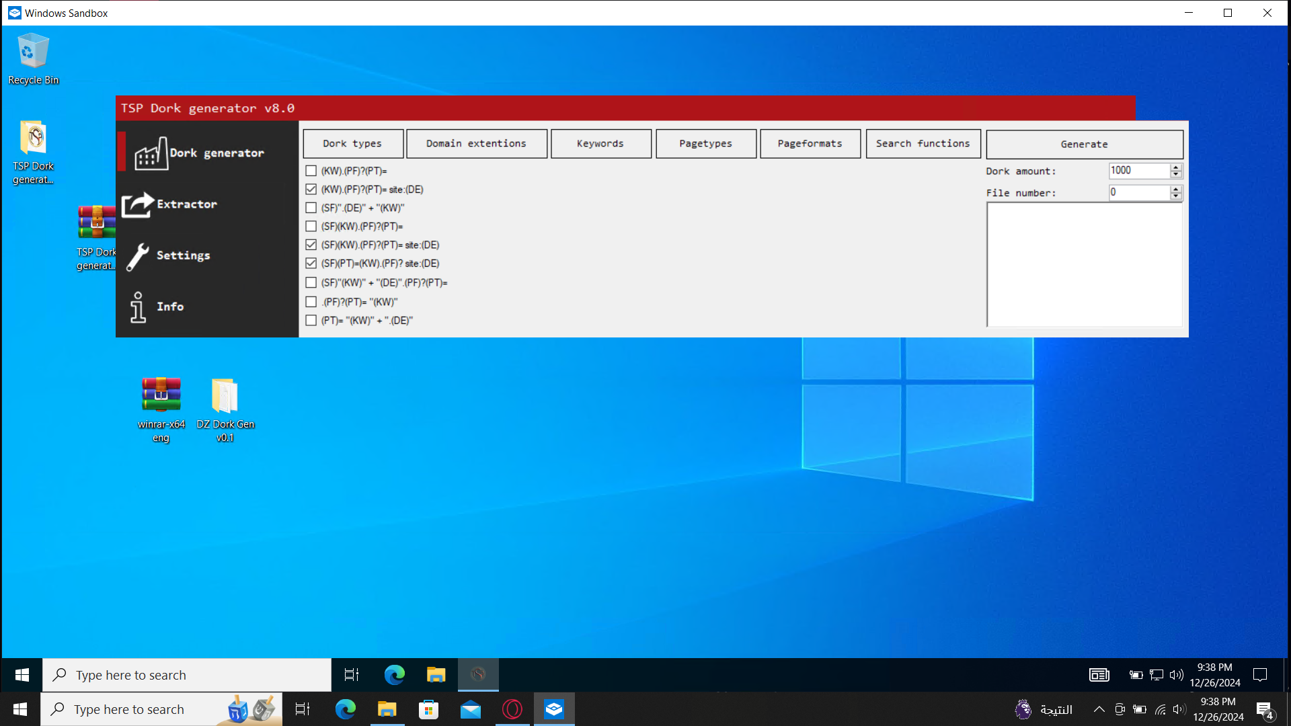
Task: Open Task View in sandbox taskbar
Action: [351, 675]
